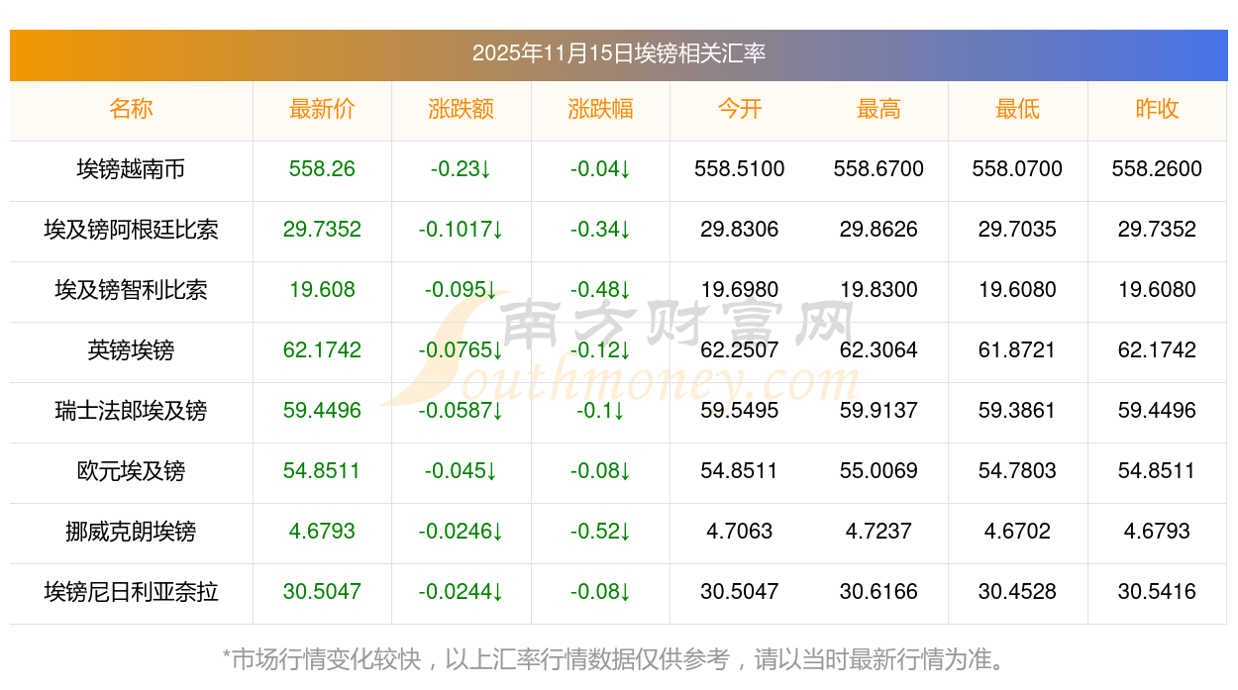
Task: Click high value 558.6700
Action: [x=878, y=169]
